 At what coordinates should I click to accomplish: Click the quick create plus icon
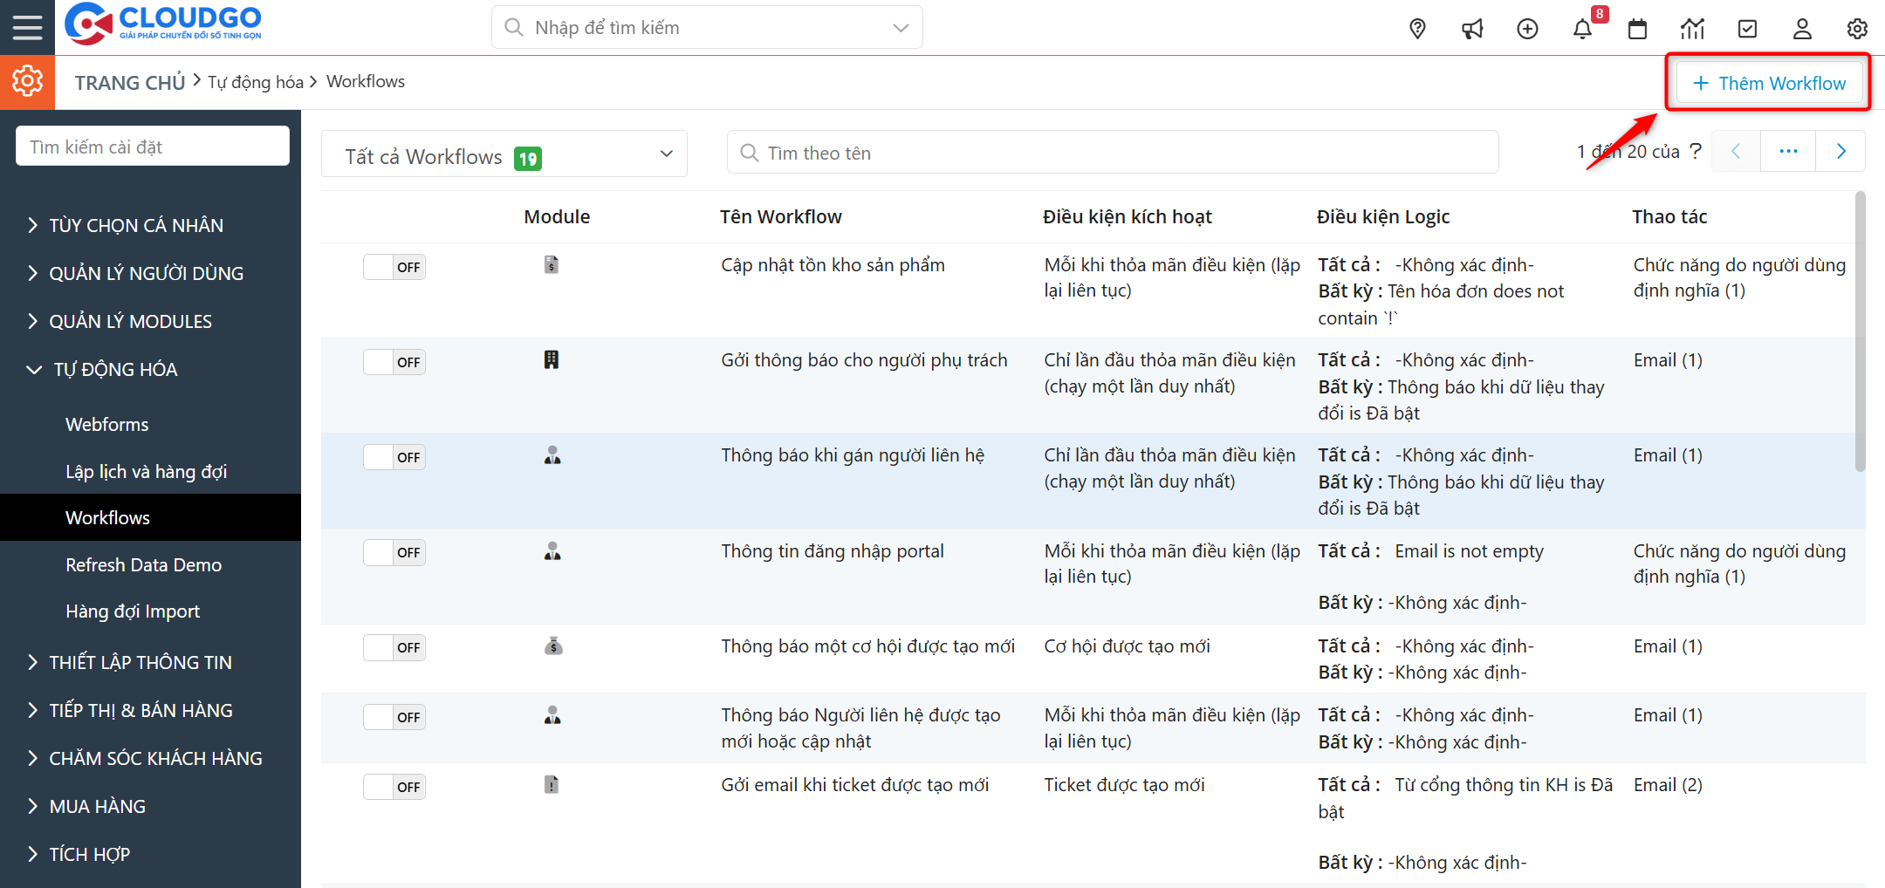(x=1527, y=29)
